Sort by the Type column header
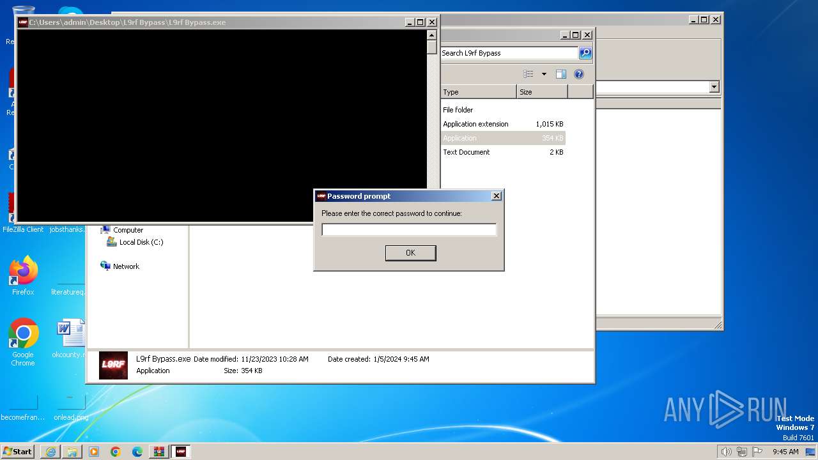The image size is (818, 460). [x=479, y=92]
